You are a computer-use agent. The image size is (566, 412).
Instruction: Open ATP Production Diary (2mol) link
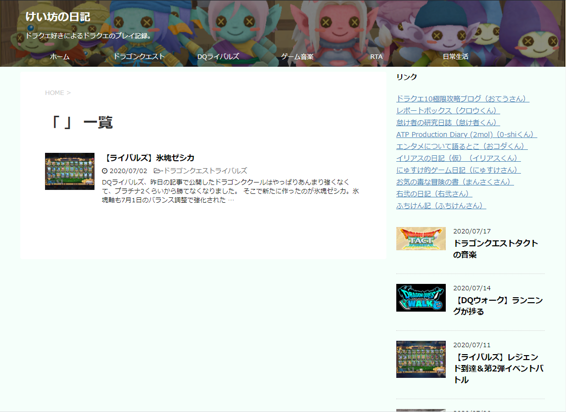point(467,134)
